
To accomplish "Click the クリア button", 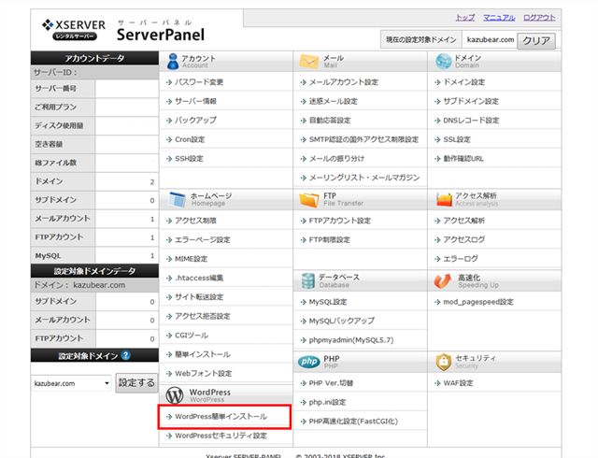I will [536, 40].
